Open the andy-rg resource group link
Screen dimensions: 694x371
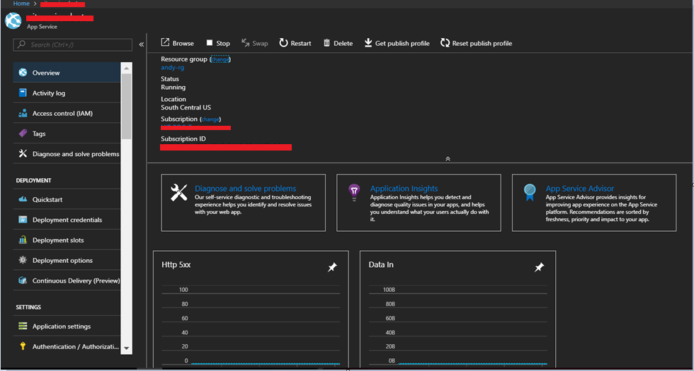click(x=173, y=68)
